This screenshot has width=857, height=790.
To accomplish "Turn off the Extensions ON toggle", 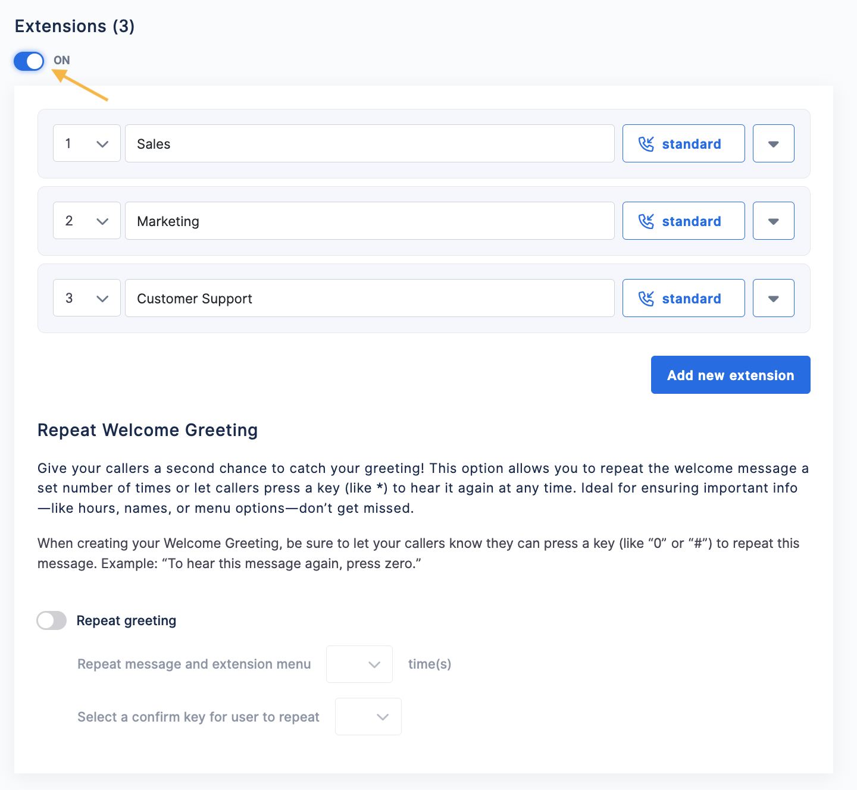I will tap(29, 61).
